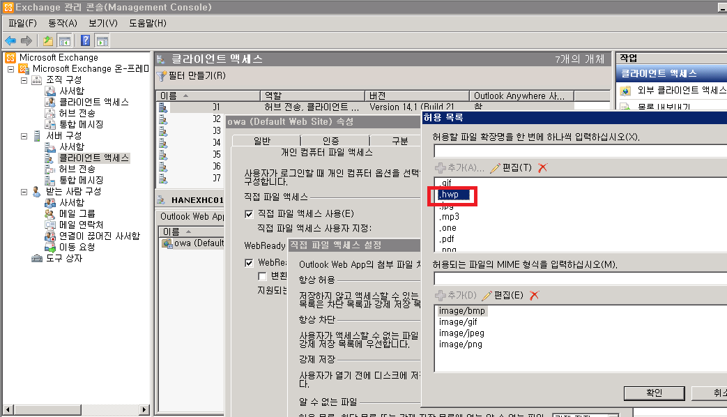Open the blue Help question mark icon
The width and height of the screenshot is (727, 417).
click(85, 41)
